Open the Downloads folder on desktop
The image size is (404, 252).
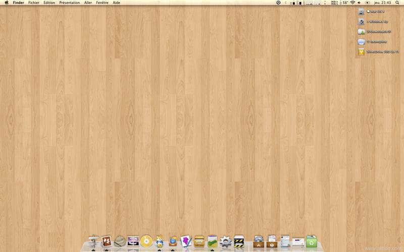(x=362, y=31)
